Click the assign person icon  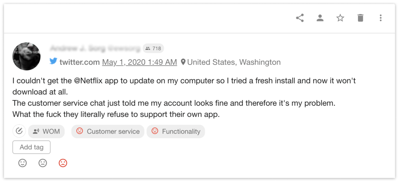point(320,18)
